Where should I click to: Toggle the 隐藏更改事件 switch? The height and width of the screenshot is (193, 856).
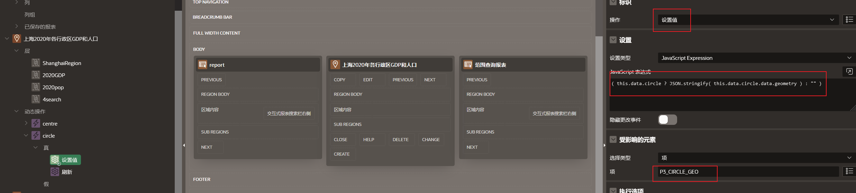[667, 120]
